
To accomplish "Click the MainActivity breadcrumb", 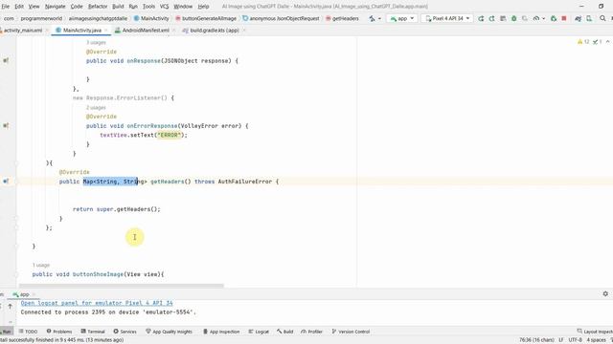I will click(151, 18).
